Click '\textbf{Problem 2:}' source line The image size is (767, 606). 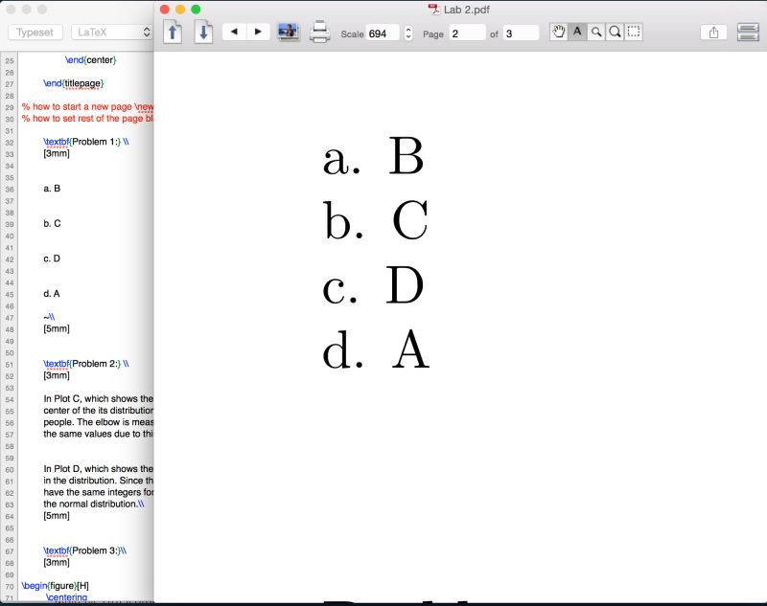coord(86,364)
